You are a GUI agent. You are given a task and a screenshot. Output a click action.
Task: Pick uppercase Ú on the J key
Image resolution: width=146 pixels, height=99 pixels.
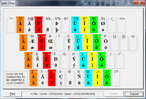tap(83, 59)
